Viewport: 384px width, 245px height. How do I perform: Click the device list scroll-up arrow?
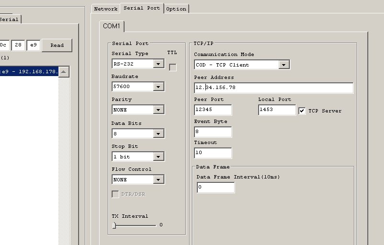[x=64, y=72]
